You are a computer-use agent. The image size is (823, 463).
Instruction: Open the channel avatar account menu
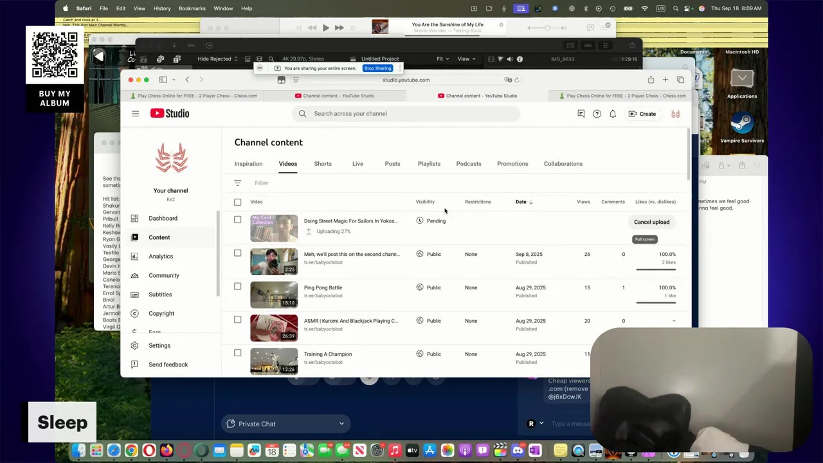pyautogui.click(x=676, y=114)
